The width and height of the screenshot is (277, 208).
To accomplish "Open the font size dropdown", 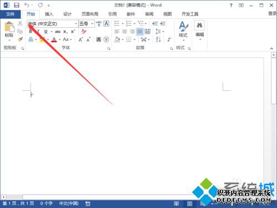I will click(x=92, y=24).
